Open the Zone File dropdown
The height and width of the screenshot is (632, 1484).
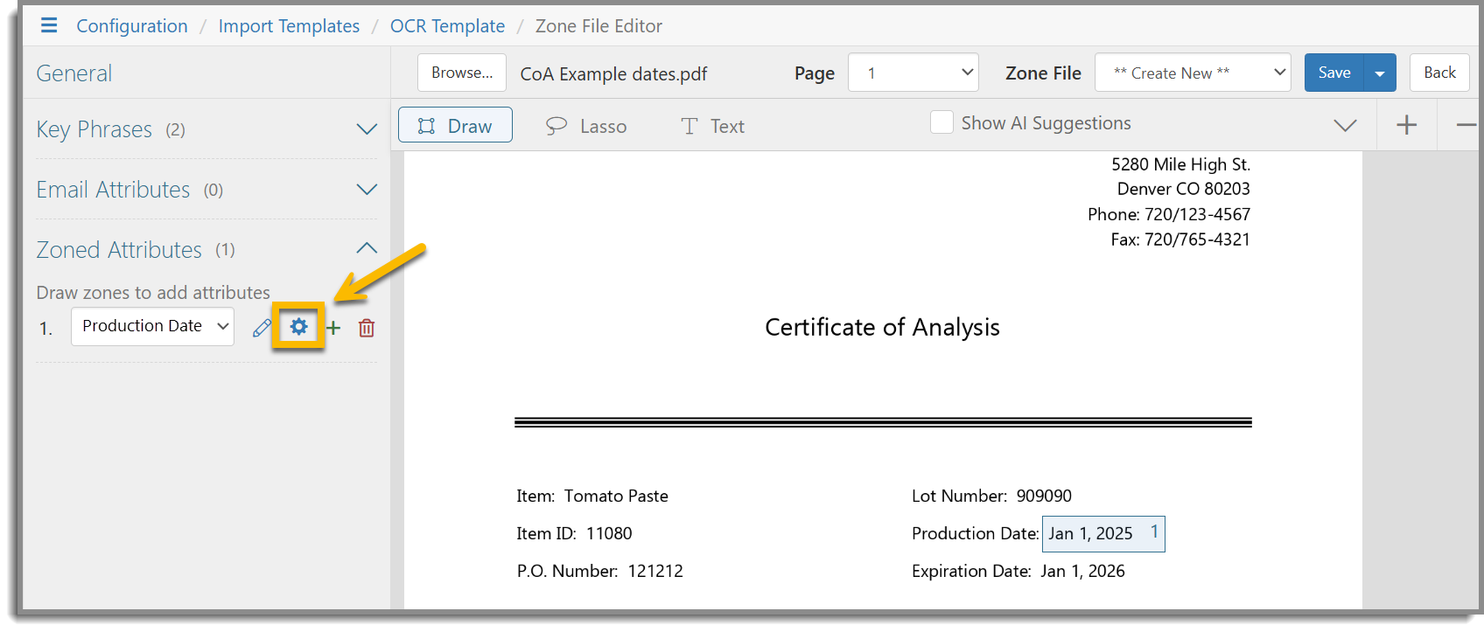[x=1193, y=73]
